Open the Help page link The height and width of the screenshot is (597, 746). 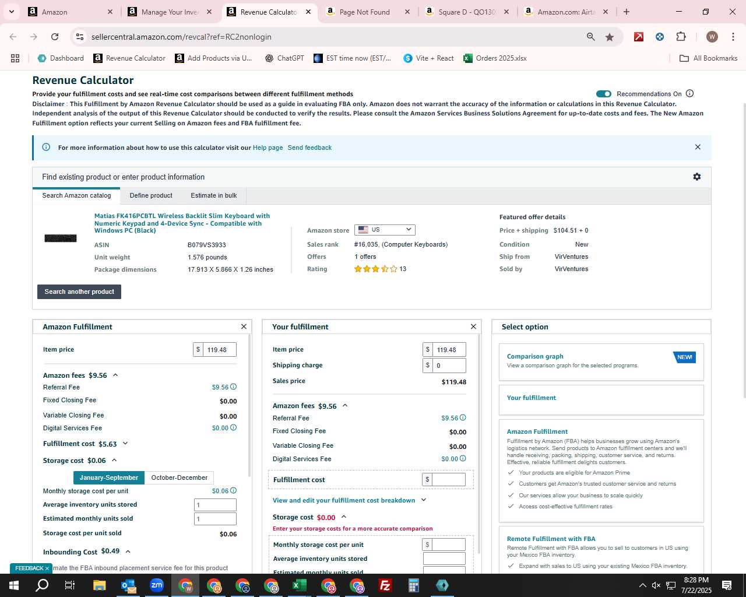(x=268, y=148)
